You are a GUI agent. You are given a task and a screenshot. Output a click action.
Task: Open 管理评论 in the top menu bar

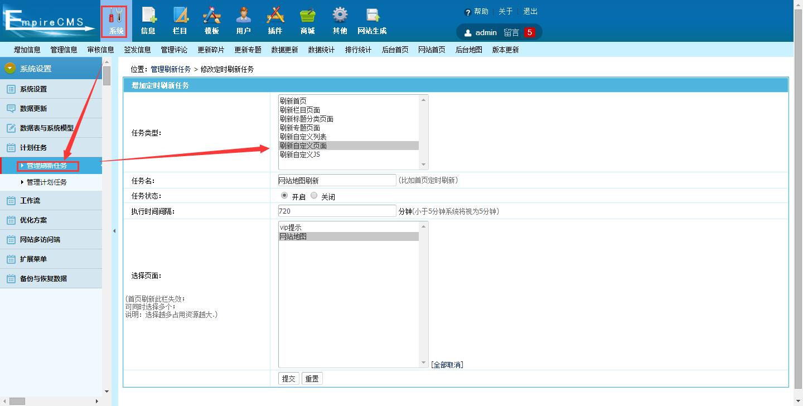coord(174,50)
